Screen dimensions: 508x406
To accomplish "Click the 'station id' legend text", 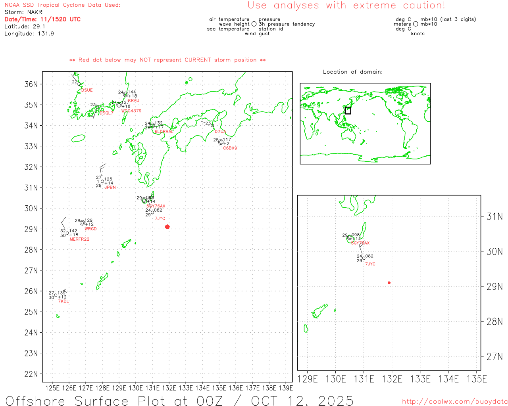I will pos(271,29).
